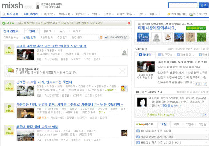This screenshot has height=146, width=209.
Task: Choose the 기대되는 최신 sort filter
Action: point(11,37)
